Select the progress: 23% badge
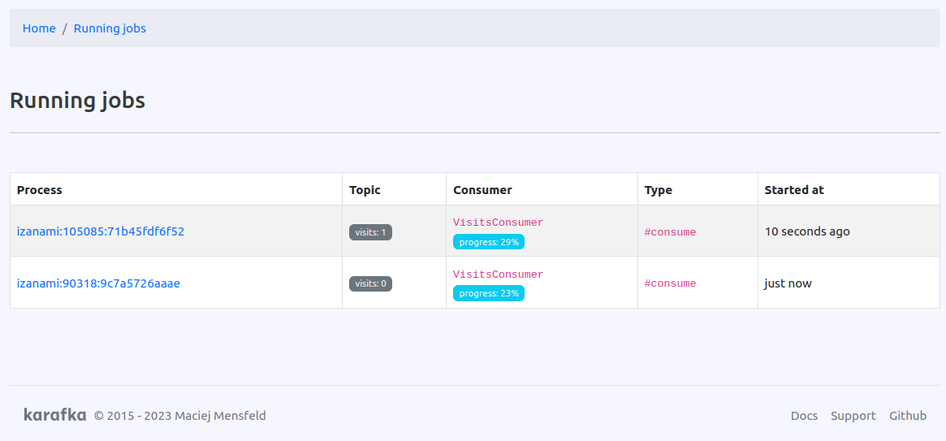 489,293
